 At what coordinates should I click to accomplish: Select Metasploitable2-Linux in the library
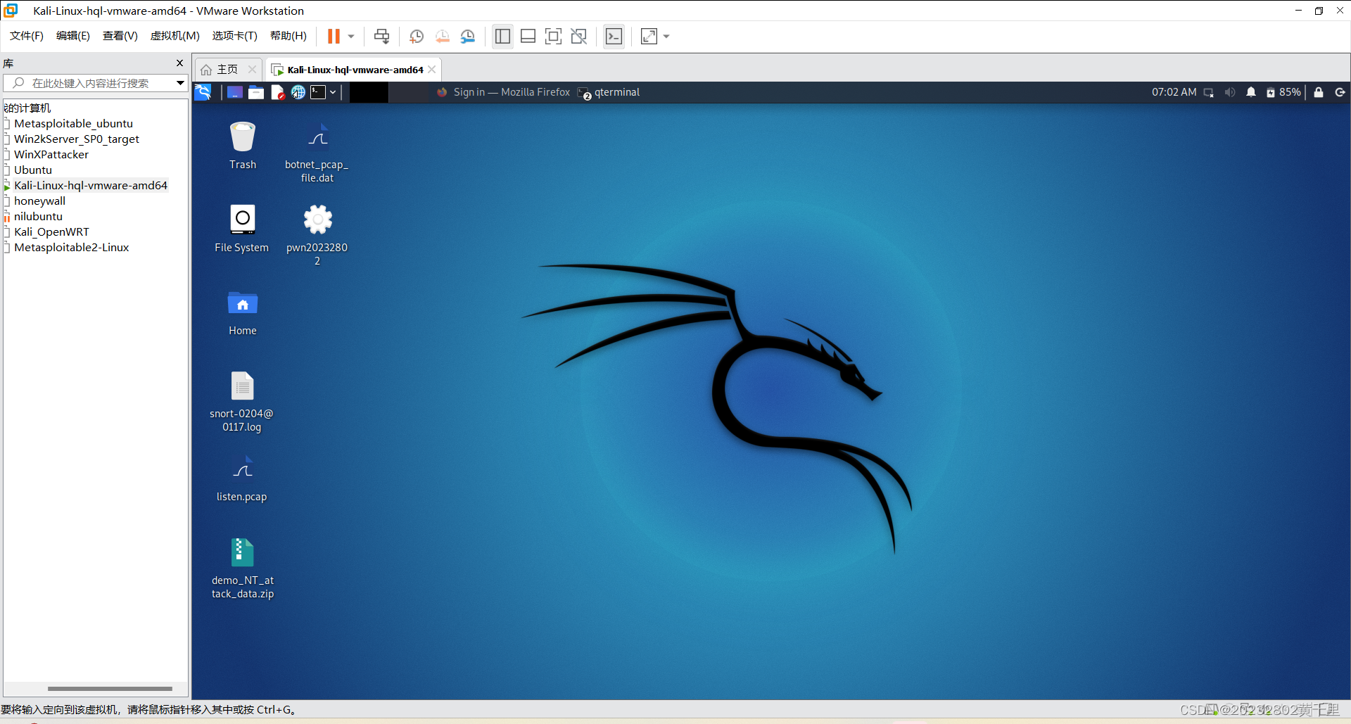[x=71, y=247]
